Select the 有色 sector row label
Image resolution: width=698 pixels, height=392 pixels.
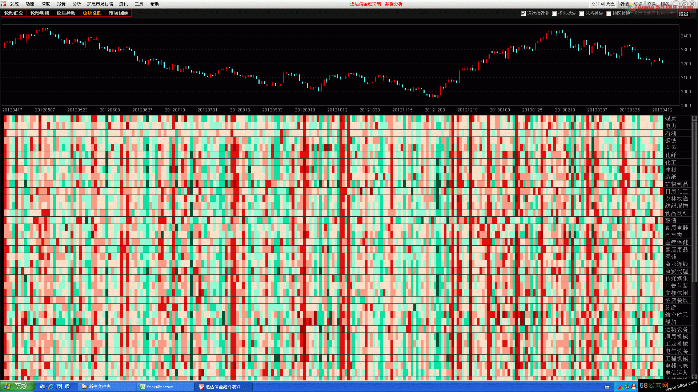click(x=671, y=148)
